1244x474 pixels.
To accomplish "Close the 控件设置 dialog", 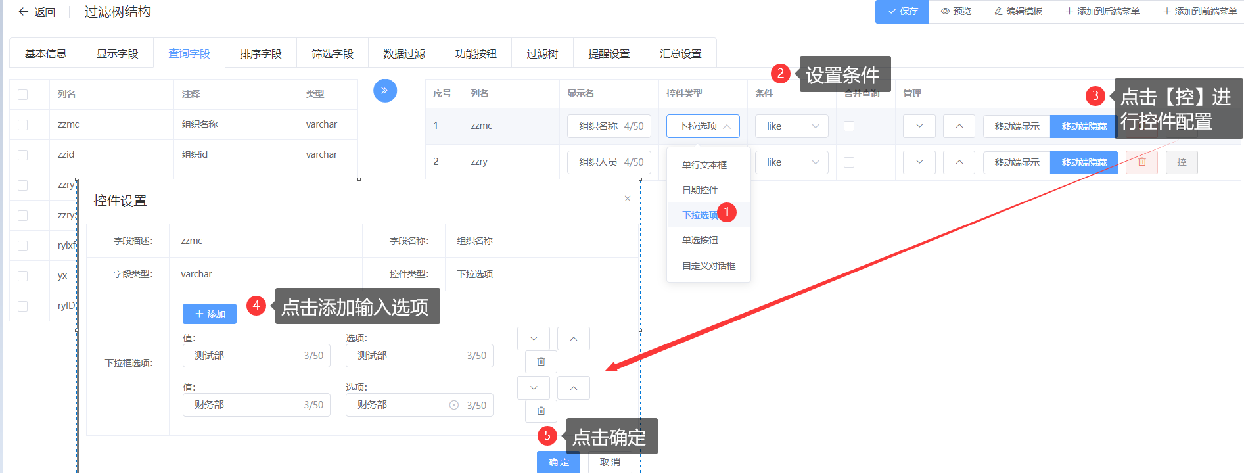I will click(x=628, y=199).
